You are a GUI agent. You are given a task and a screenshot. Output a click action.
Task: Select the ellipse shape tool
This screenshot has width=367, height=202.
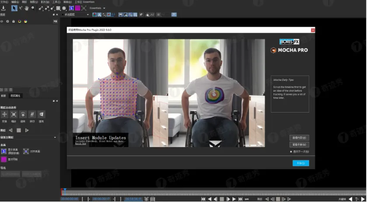(x=64, y=8)
